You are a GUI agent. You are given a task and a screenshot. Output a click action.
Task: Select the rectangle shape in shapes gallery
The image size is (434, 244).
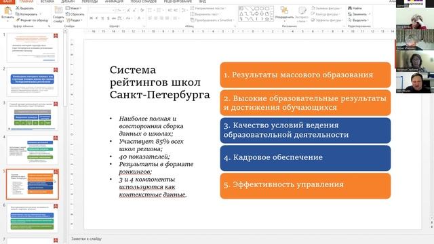(256, 9)
